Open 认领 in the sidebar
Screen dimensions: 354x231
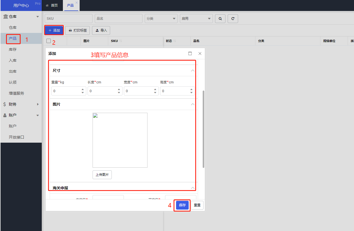coord(21,82)
